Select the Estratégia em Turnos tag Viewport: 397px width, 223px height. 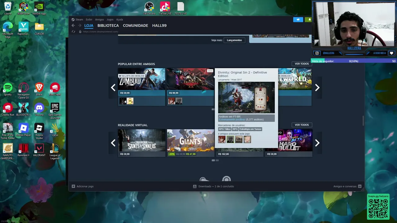[x=250, y=129]
